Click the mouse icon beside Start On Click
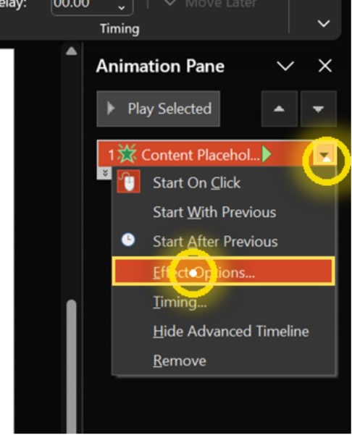 pyautogui.click(x=128, y=182)
